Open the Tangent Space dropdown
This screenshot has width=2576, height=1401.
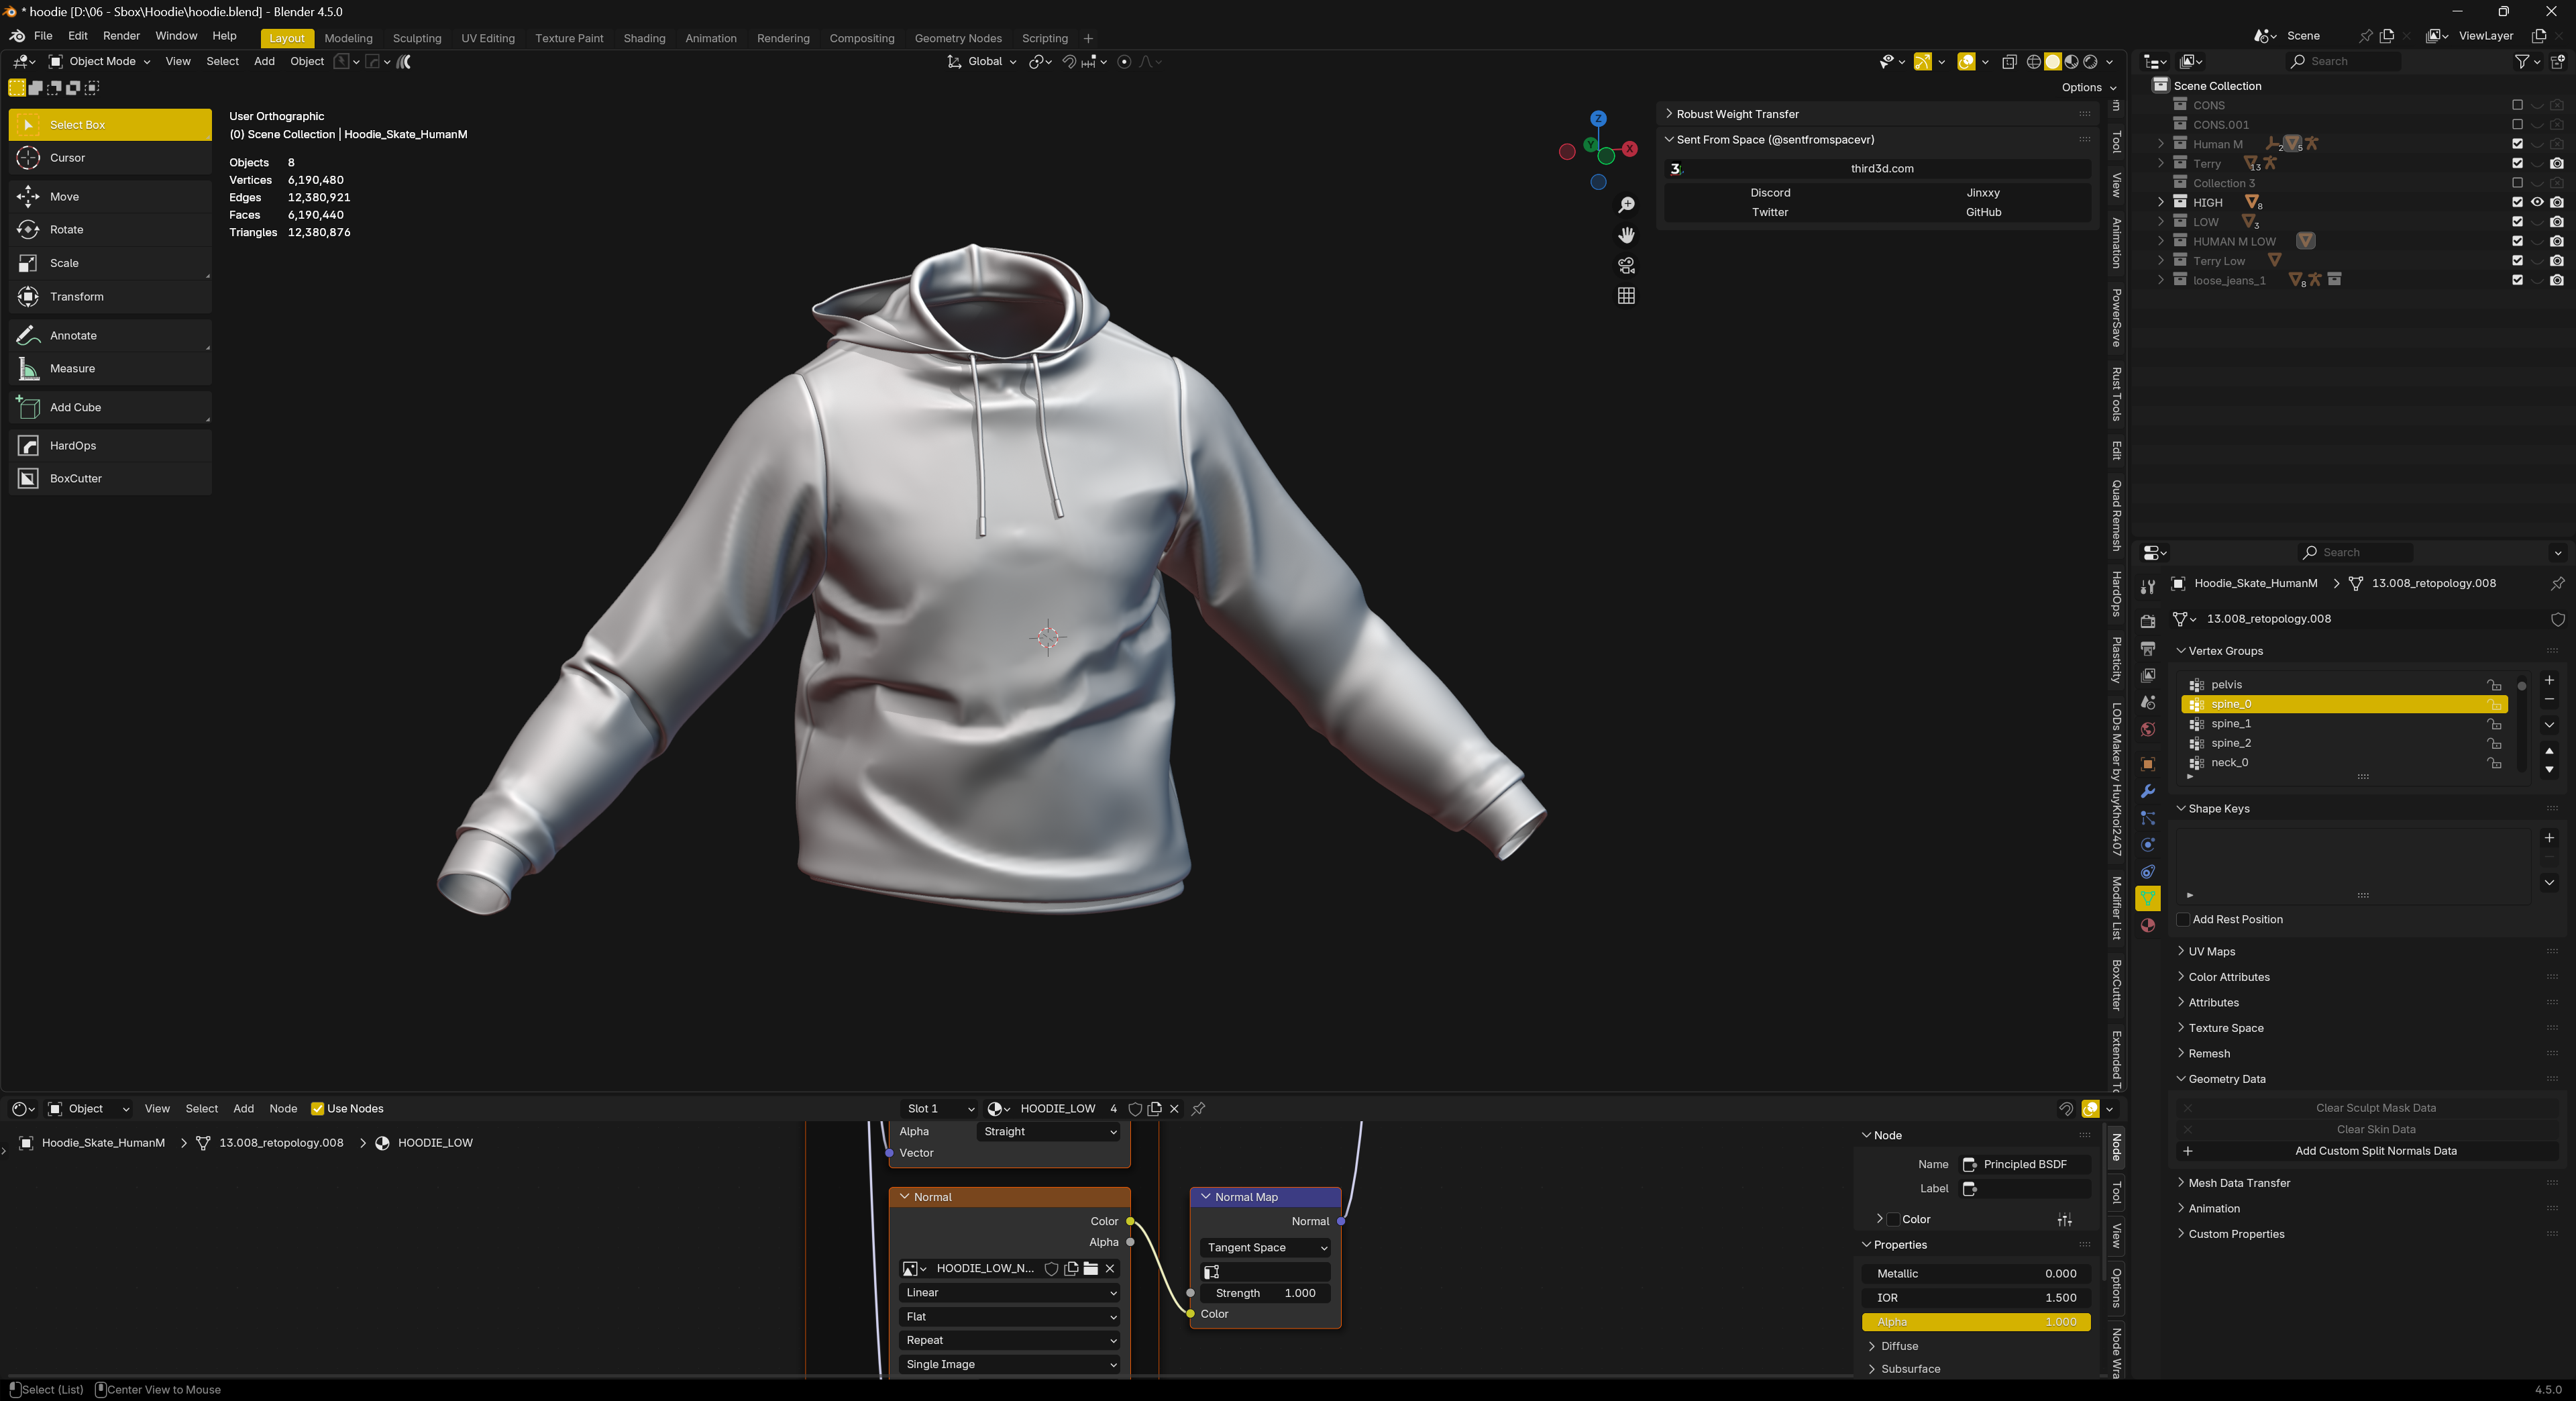(1265, 1248)
